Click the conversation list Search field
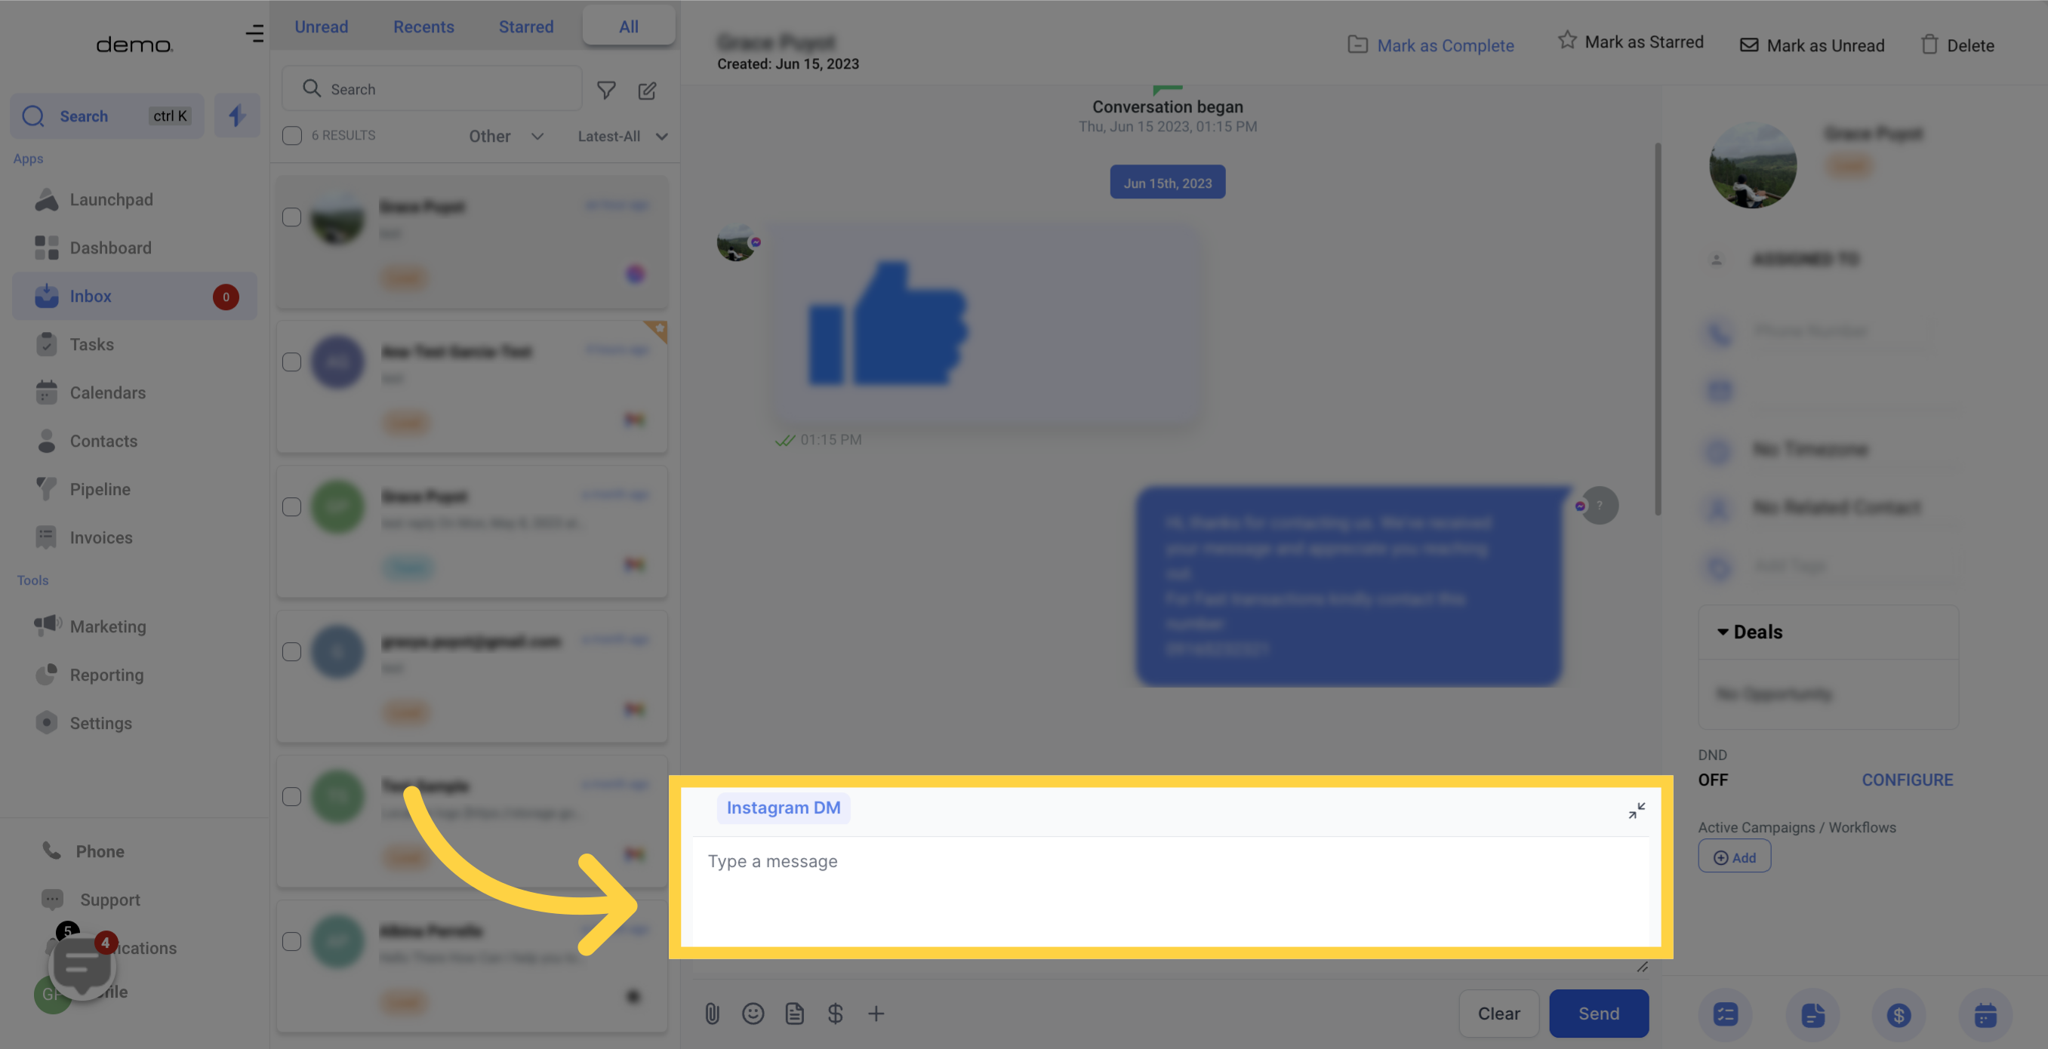 [432, 89]
